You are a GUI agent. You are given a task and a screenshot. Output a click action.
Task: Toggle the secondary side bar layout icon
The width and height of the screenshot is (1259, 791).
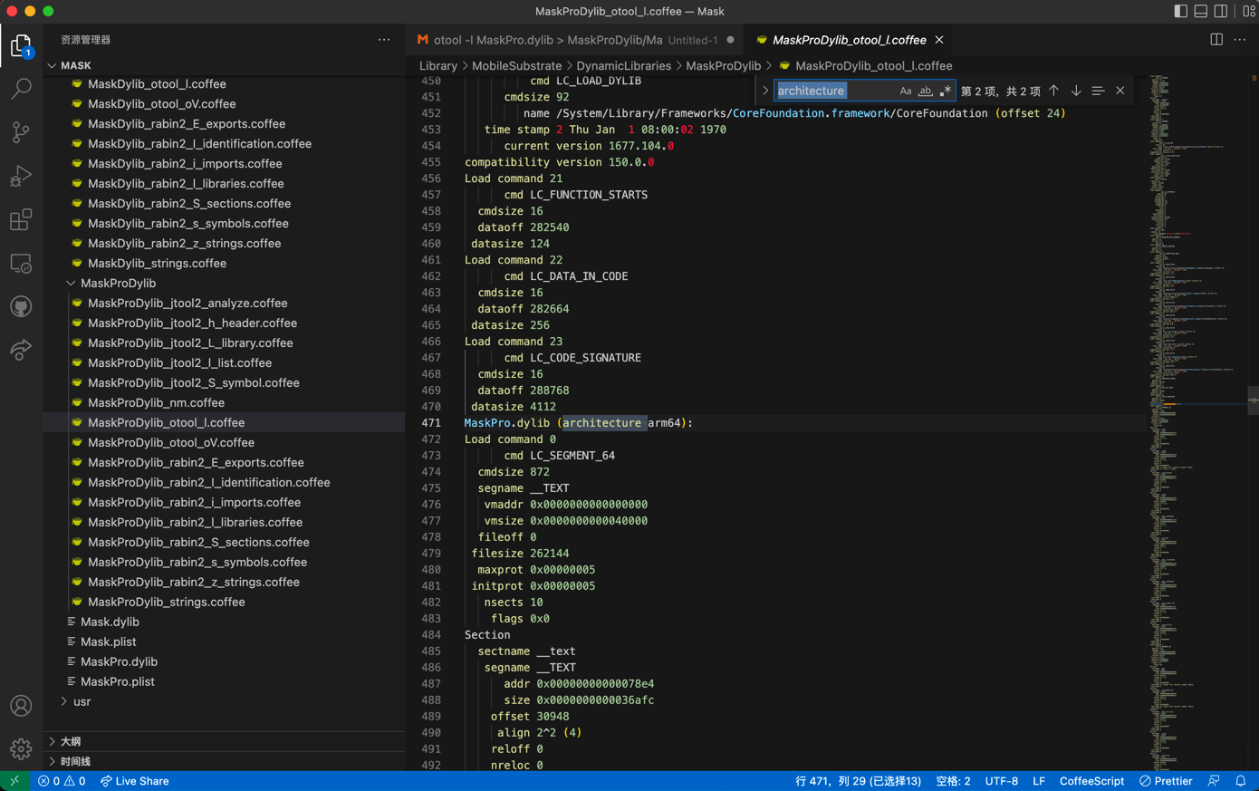[x=1221, y=12]
